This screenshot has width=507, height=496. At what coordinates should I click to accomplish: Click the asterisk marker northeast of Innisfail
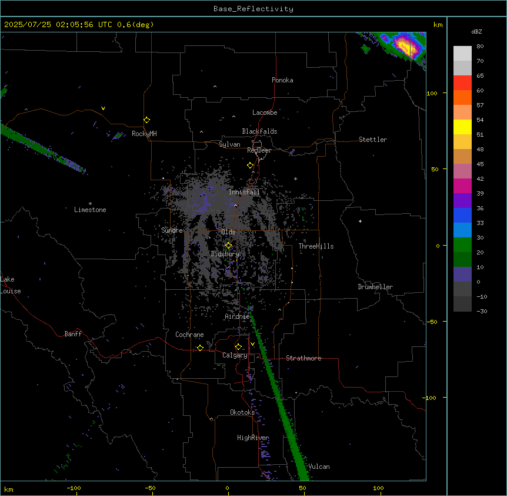click(x=295, y=178)
